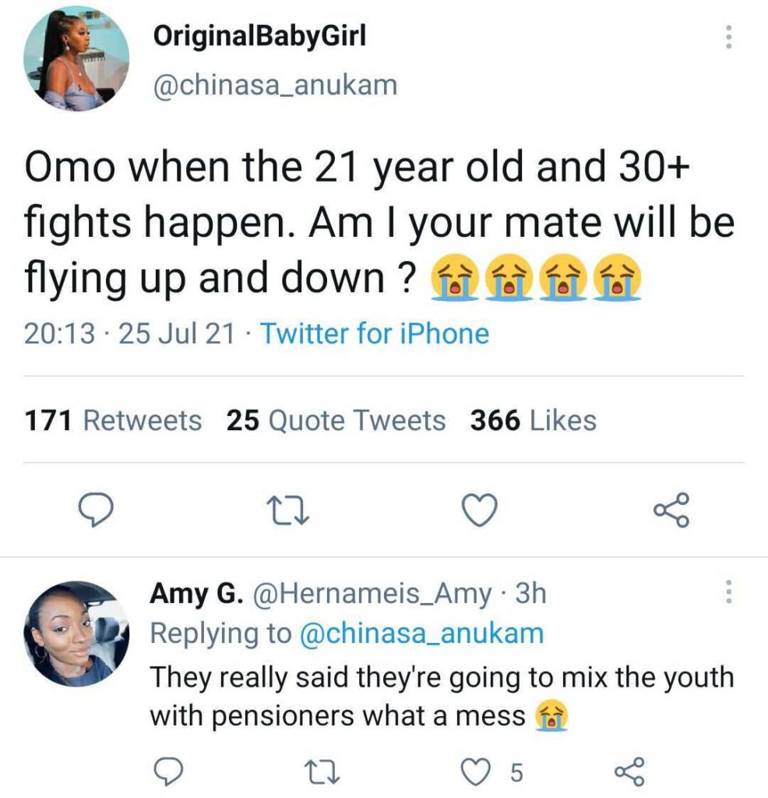Click the Twitter for iPhone link
This screenshot has width=768, height=798.
374,334
